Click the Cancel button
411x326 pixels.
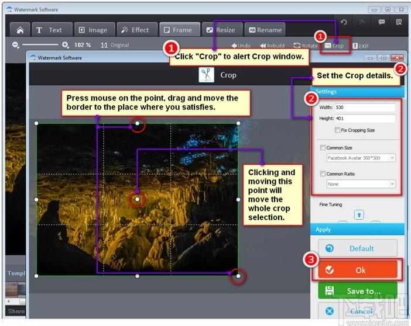click(x=358, y=311)
